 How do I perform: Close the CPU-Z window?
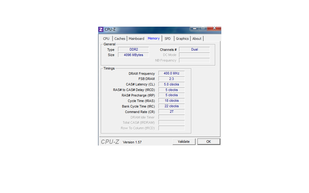214,28
